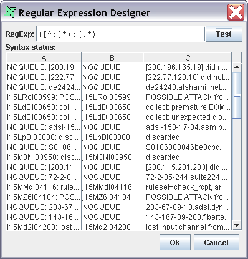Select column B cell 'j15LpBl03800'
This screenshot has width=248, height=259.
tap(112, 137)
